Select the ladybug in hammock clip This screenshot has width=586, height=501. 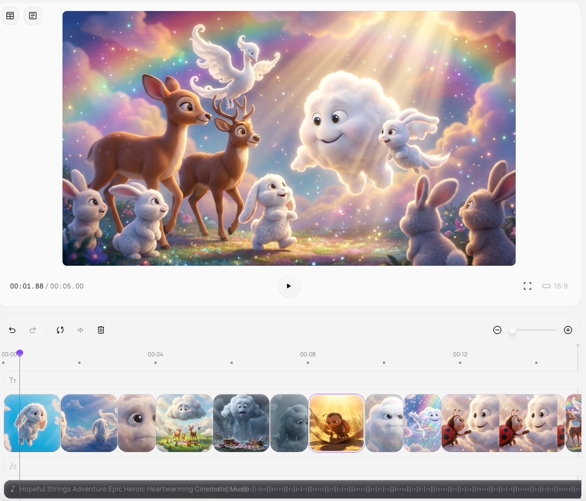336,423
